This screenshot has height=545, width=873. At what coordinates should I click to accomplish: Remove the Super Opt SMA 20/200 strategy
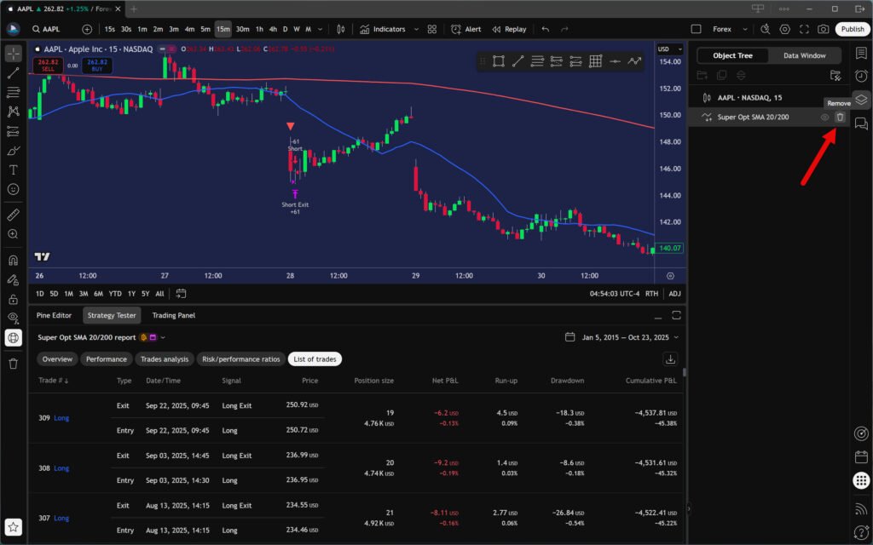[x=840, y=118]
